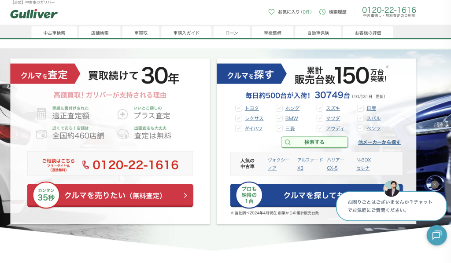The height and width of the screenshot is (263, 451).
Task: Click the chat operator avatar
Action: [x=391, y=188]
